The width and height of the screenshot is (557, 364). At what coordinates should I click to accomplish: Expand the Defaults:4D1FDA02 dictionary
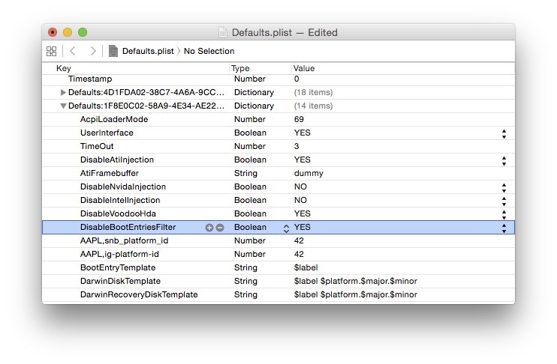tap(63, 92)
